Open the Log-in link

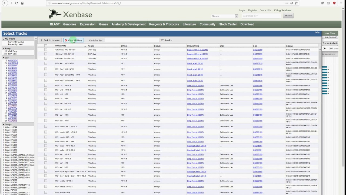coord(242,10)
